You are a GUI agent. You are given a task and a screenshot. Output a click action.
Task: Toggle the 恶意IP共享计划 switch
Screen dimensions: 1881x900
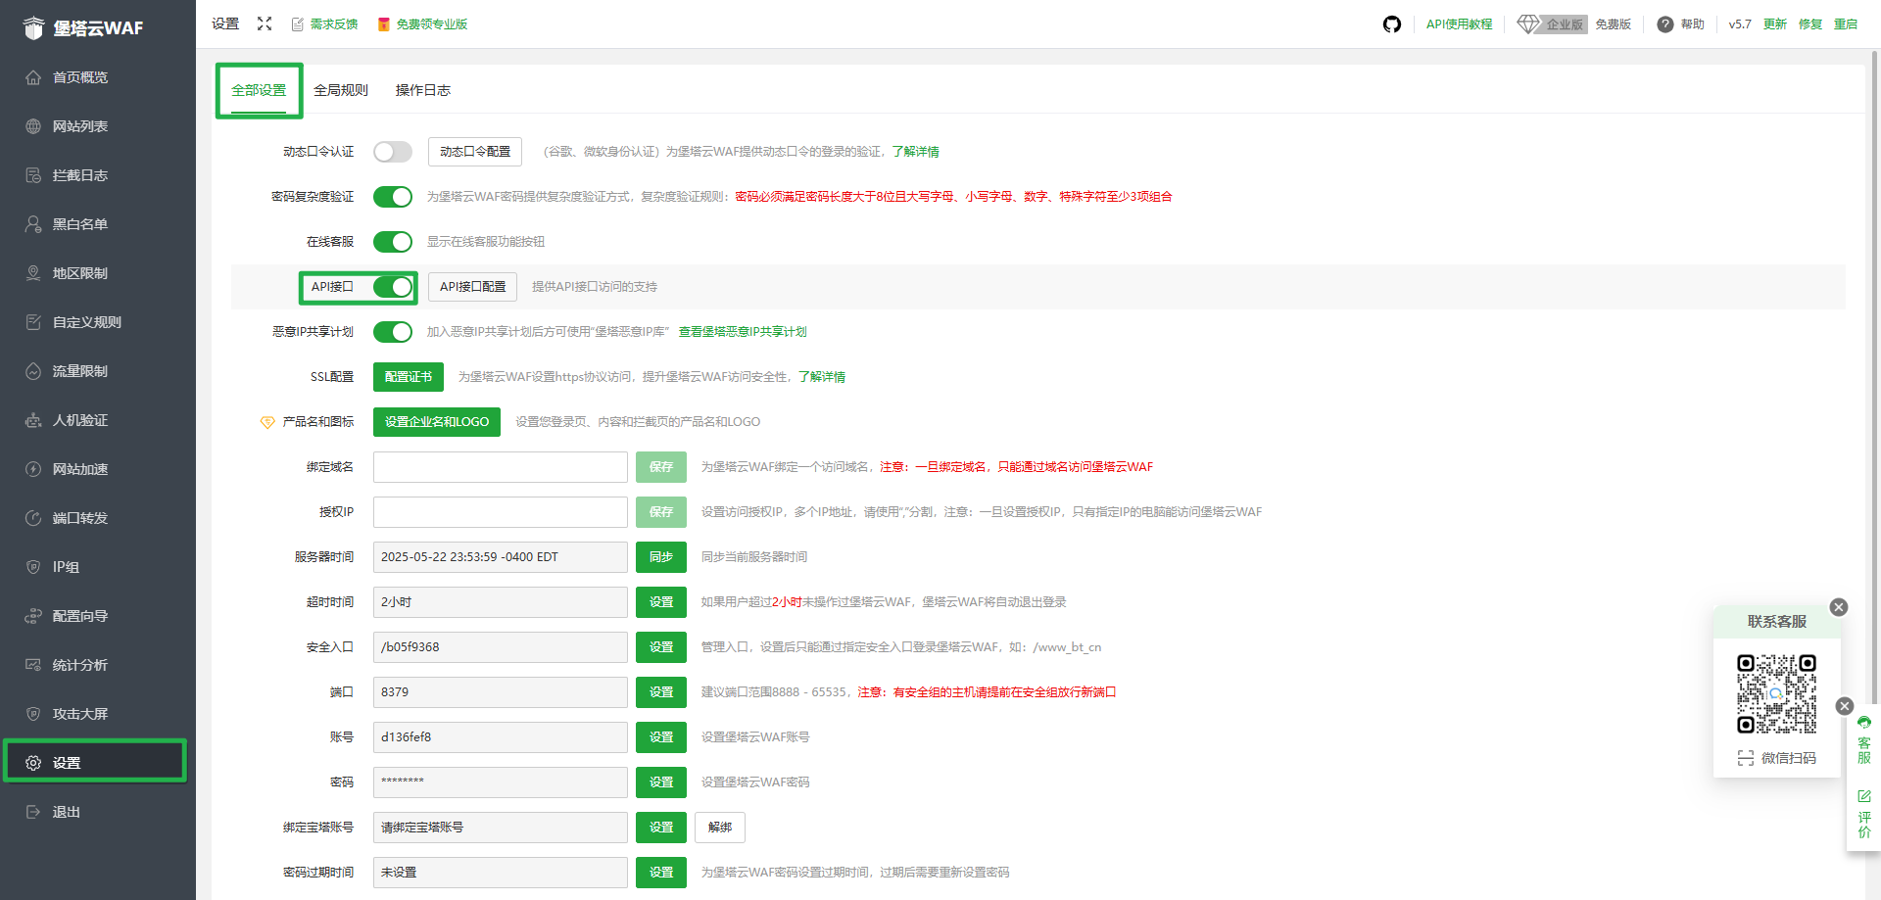pyautogui.click(x=393, y=332)
